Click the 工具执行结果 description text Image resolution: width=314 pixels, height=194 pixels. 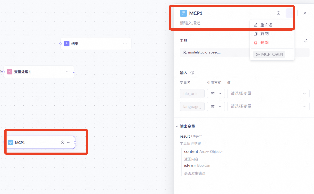[190, 144]
